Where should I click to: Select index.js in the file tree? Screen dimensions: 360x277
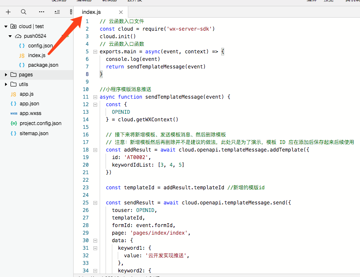pos(37,55)
